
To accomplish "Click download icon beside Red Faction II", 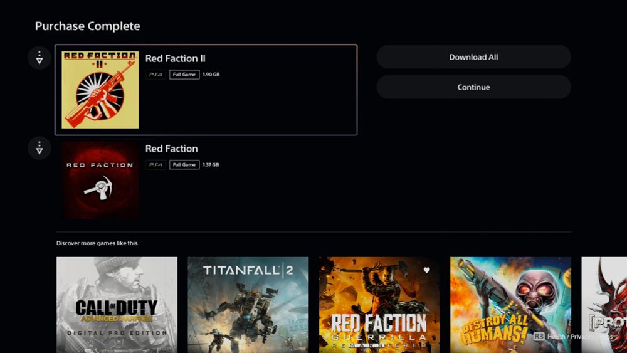I will tap(39, 58).
